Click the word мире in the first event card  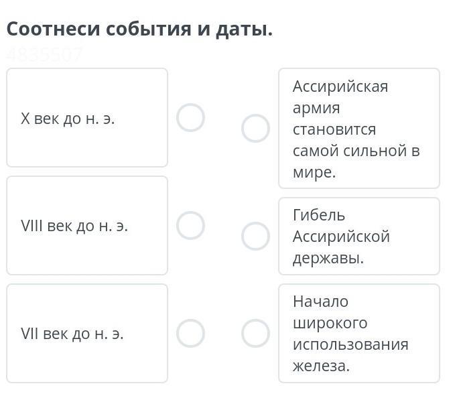coord(314,172)
